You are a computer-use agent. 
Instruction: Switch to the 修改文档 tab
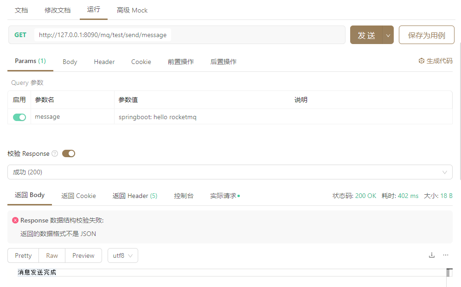click(x=58, y=10)
